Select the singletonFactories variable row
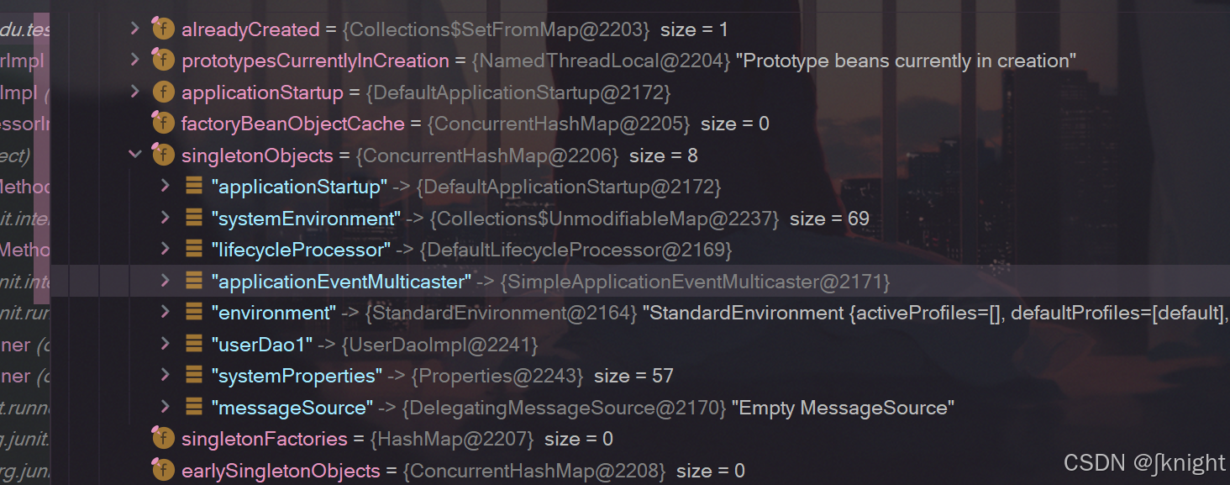1230x485 pixels. tap(264, 438)
